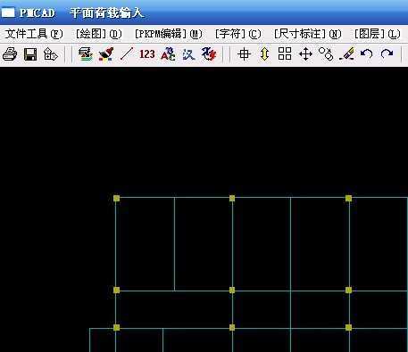Click the floppy disk save icon
The height and width of the screenshot is (352, 408).
30,54
